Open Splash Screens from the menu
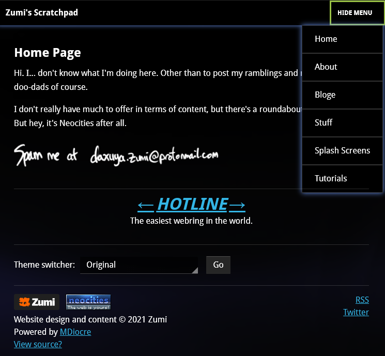The image size is (385, 356). [342, 151]
